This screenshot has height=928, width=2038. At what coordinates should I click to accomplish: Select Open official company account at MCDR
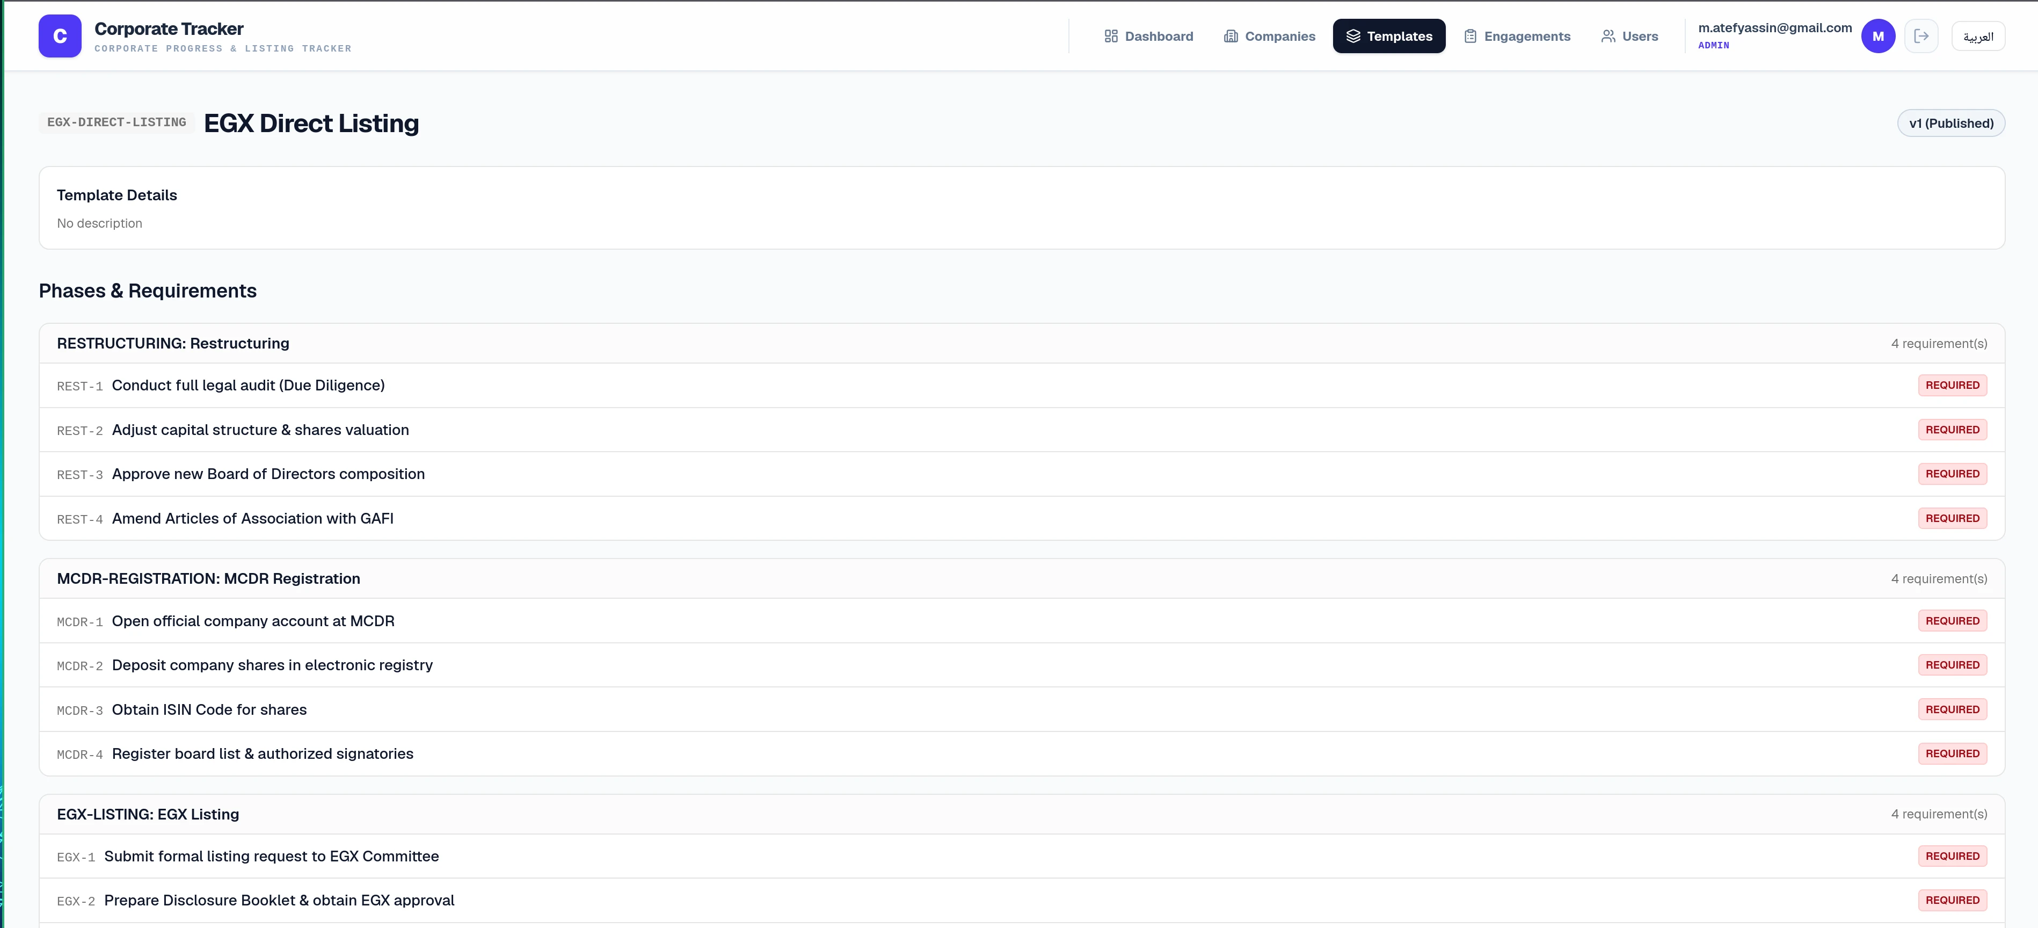(1021, 621)
